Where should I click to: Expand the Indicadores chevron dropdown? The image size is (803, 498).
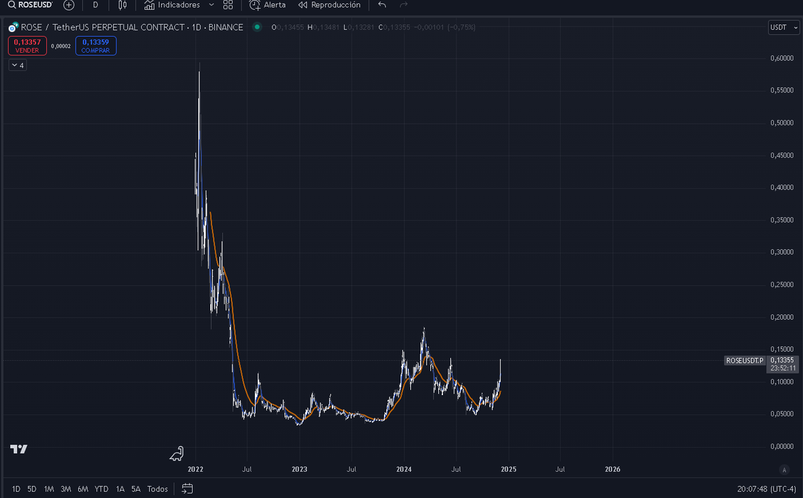click(x=211, y=5)
